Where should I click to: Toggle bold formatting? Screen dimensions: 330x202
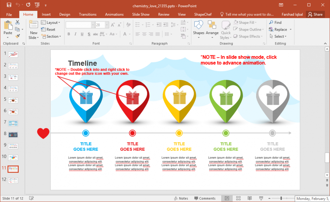pyautogui.click(x=68, y=34)
